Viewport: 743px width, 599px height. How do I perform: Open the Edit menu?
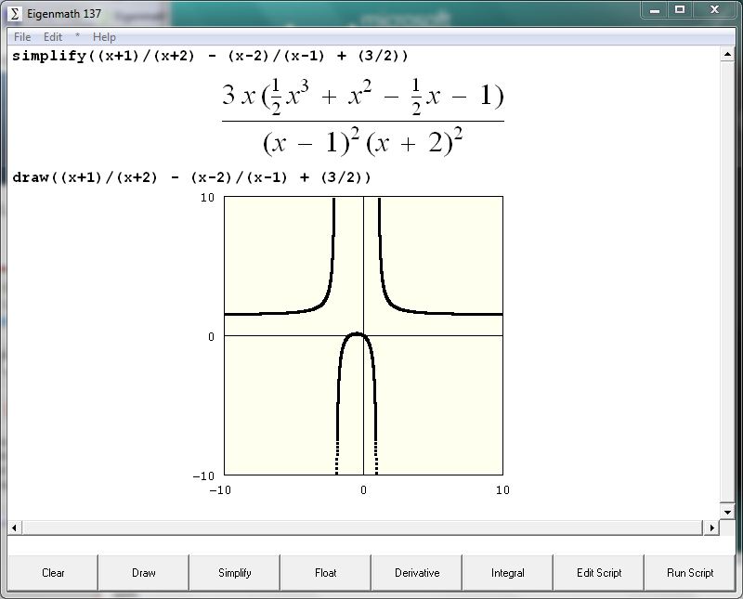53,37
